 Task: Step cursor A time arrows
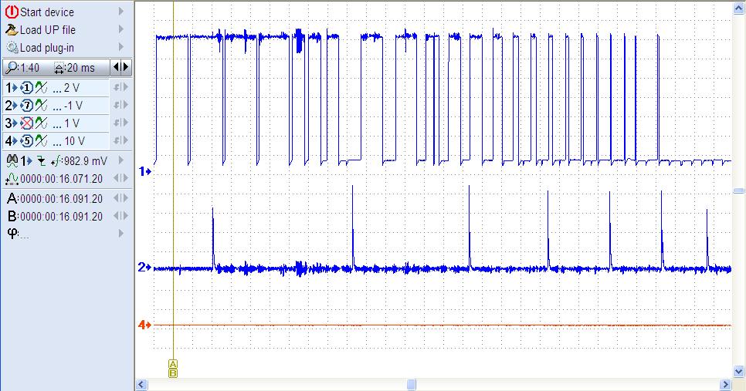(x=120, y=198)
